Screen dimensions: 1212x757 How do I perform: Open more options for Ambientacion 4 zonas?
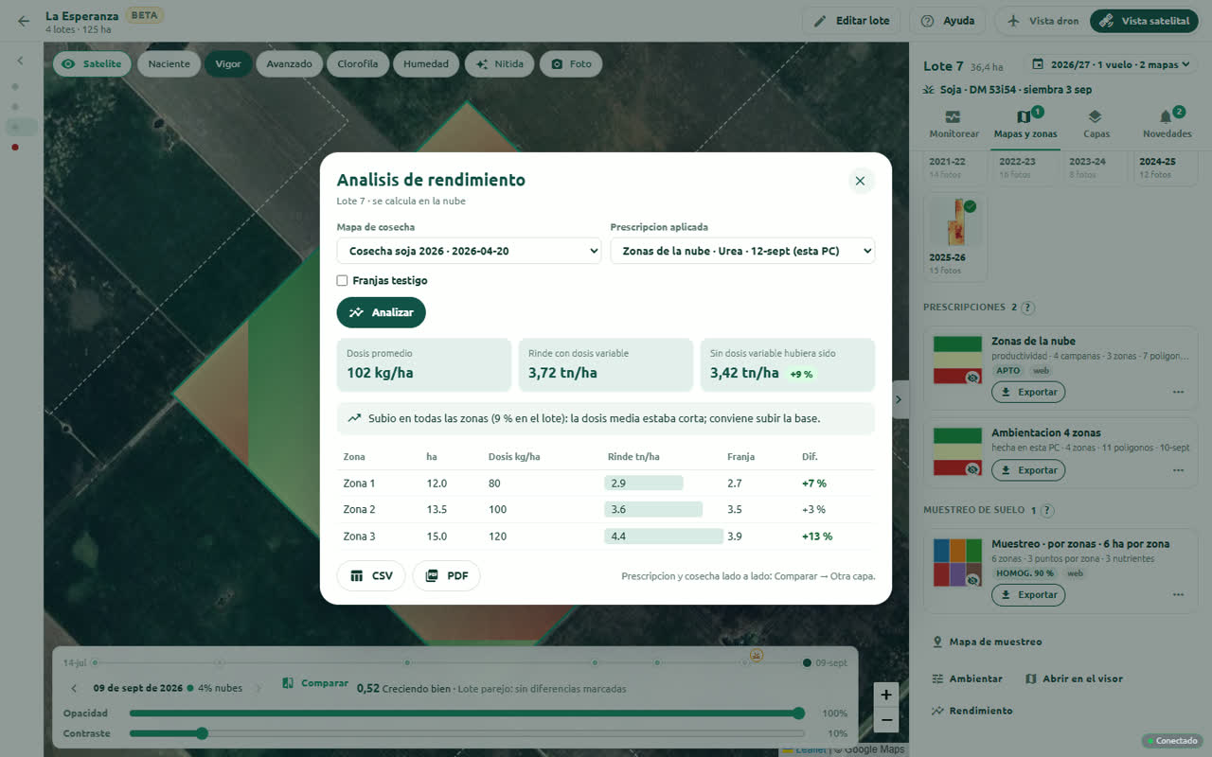(1178, 470)
